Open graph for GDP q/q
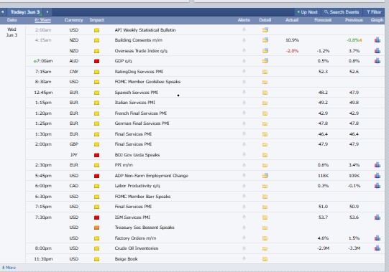This screenshot has width=389, height=272. (377, 61)
